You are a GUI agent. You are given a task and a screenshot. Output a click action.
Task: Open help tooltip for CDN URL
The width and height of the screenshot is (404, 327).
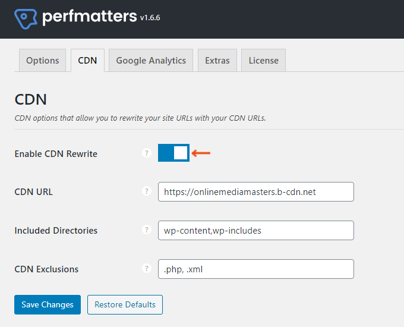pyautogui.click(x=147, y=191)
